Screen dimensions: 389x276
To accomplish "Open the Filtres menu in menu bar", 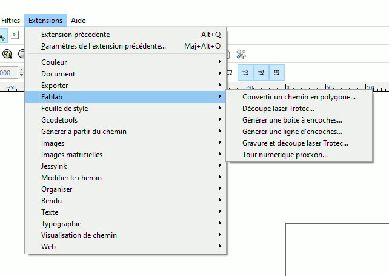I will click(x=10, y=21).
